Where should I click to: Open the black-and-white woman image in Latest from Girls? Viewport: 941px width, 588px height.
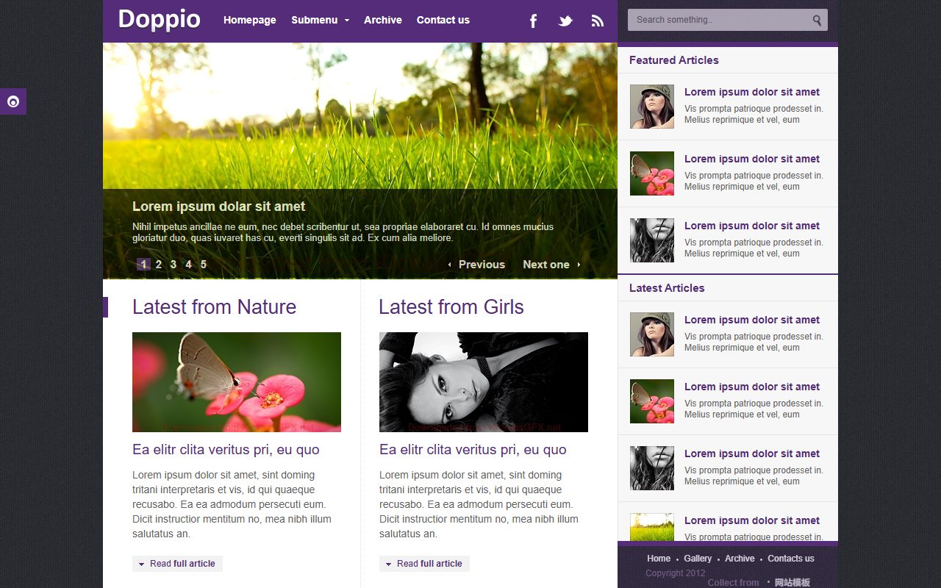tap(484, 382)
